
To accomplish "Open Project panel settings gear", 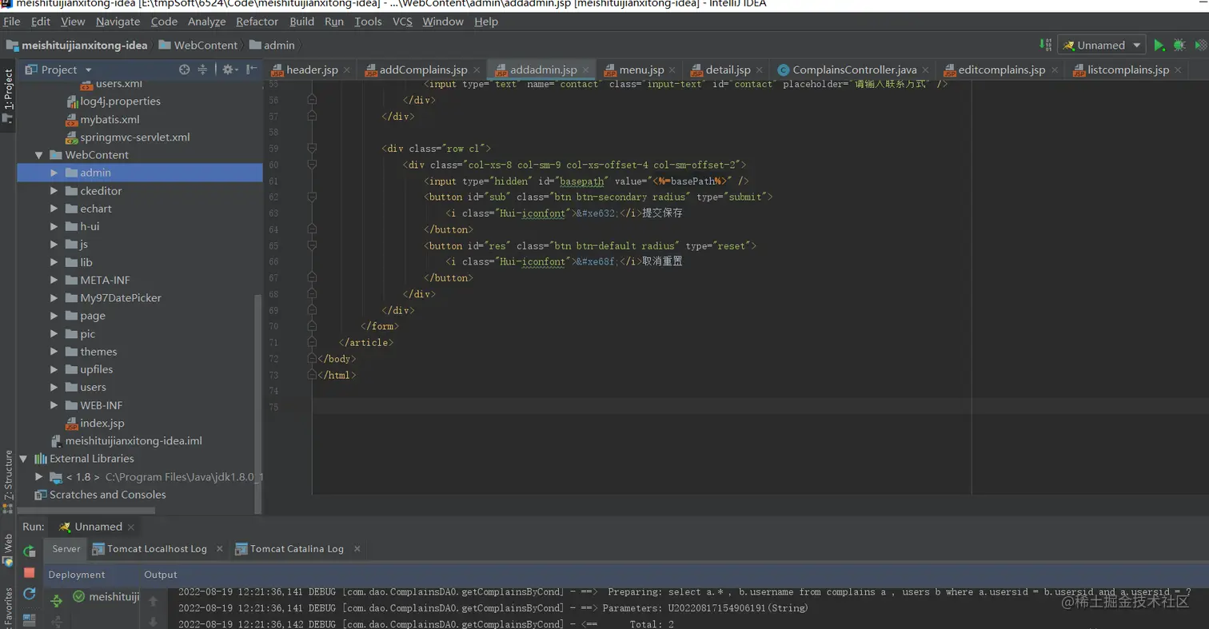I will (x=229, y=70).
